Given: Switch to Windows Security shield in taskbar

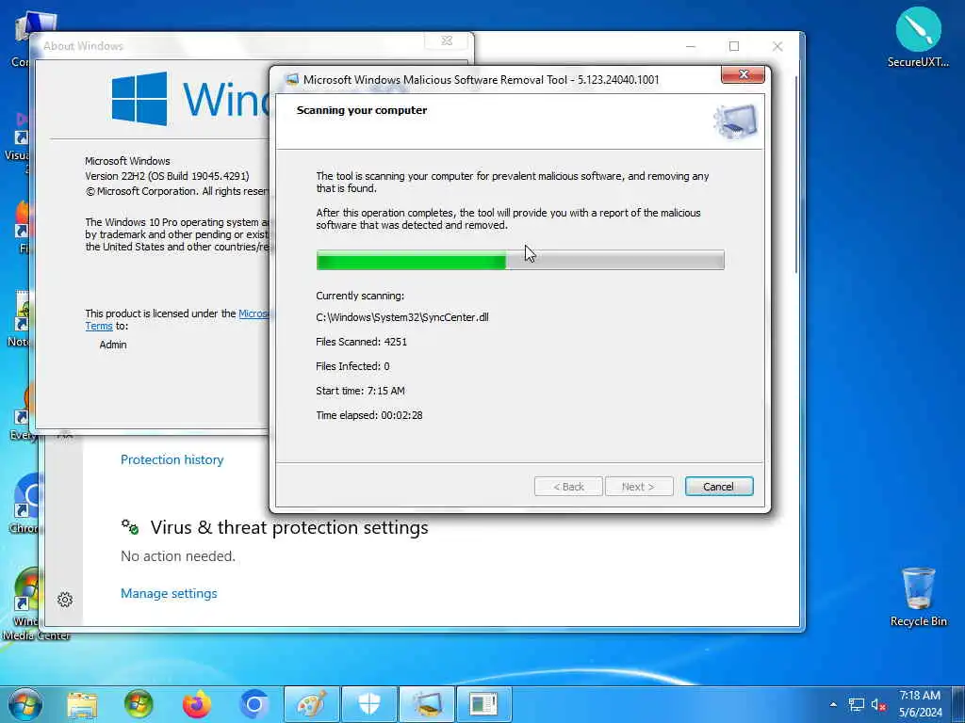Looking at the screenshot, I should point(369,704).
